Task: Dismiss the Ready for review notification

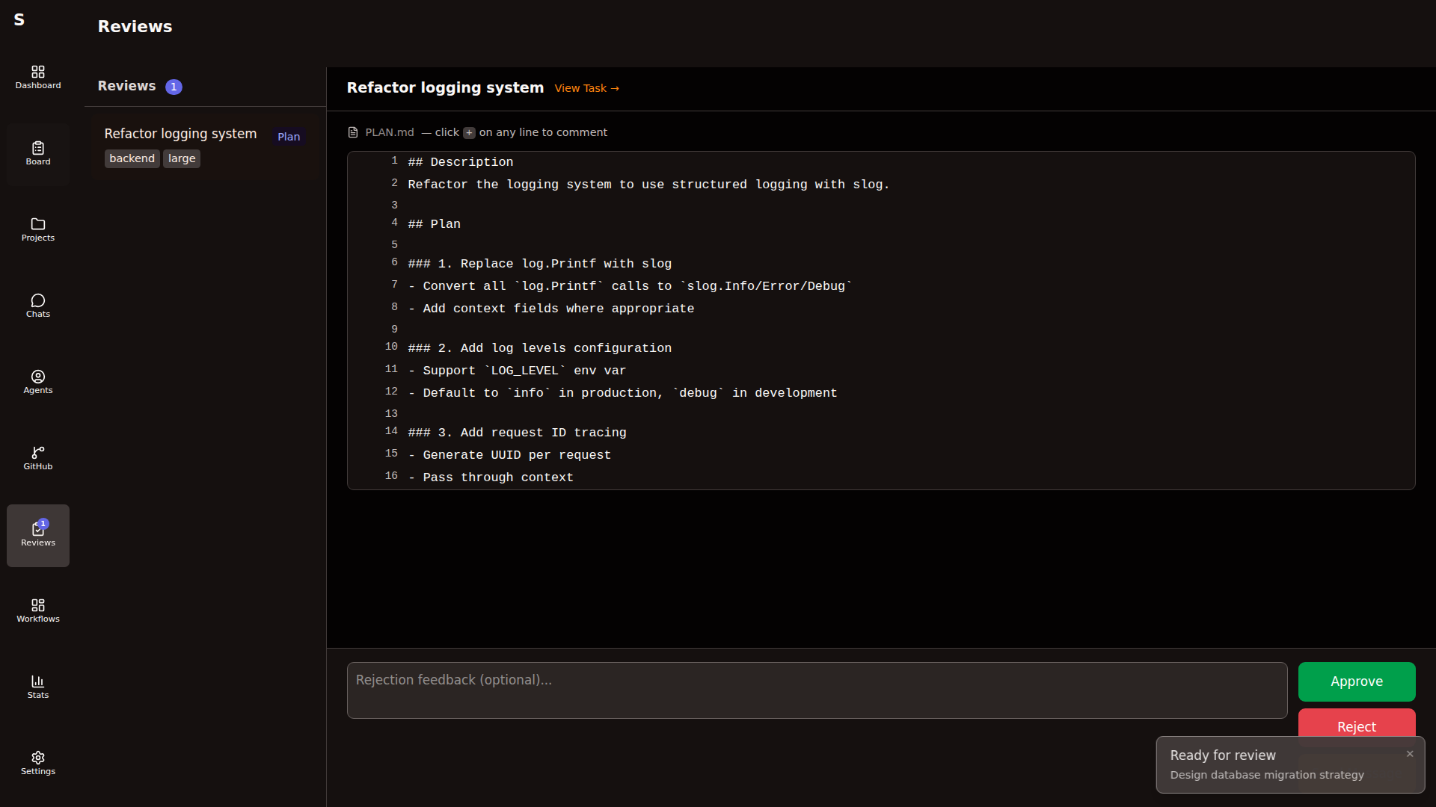Action: [x=1410, y=754]
